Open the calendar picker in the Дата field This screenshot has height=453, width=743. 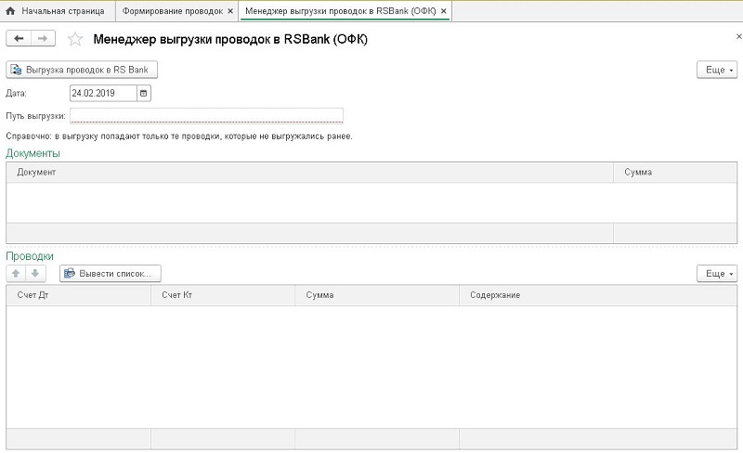coord(143,93)
